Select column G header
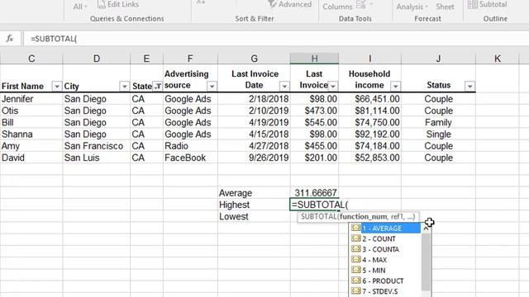Viewport: 529px width, 297px height. (x=254, y=59)
